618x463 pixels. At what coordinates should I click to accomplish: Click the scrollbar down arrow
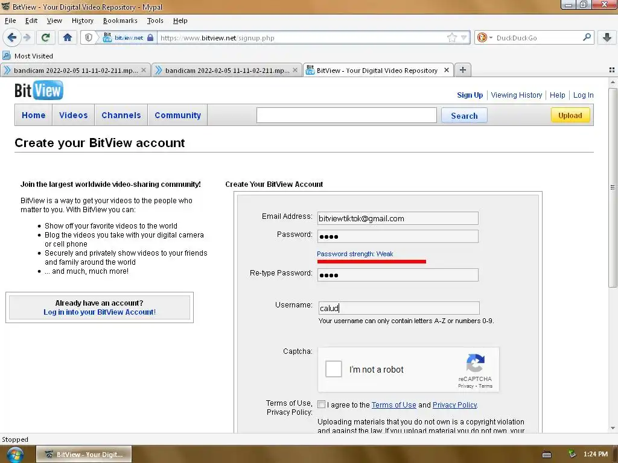tap(613, 428)
